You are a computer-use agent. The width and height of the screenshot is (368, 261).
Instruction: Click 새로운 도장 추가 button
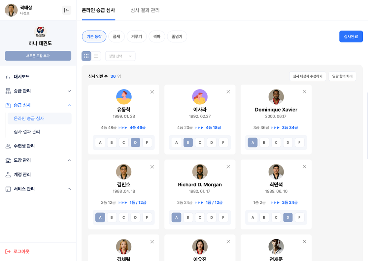coord(38,56)
